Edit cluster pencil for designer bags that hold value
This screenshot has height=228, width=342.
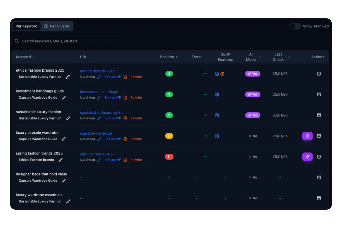coord(64,181)
